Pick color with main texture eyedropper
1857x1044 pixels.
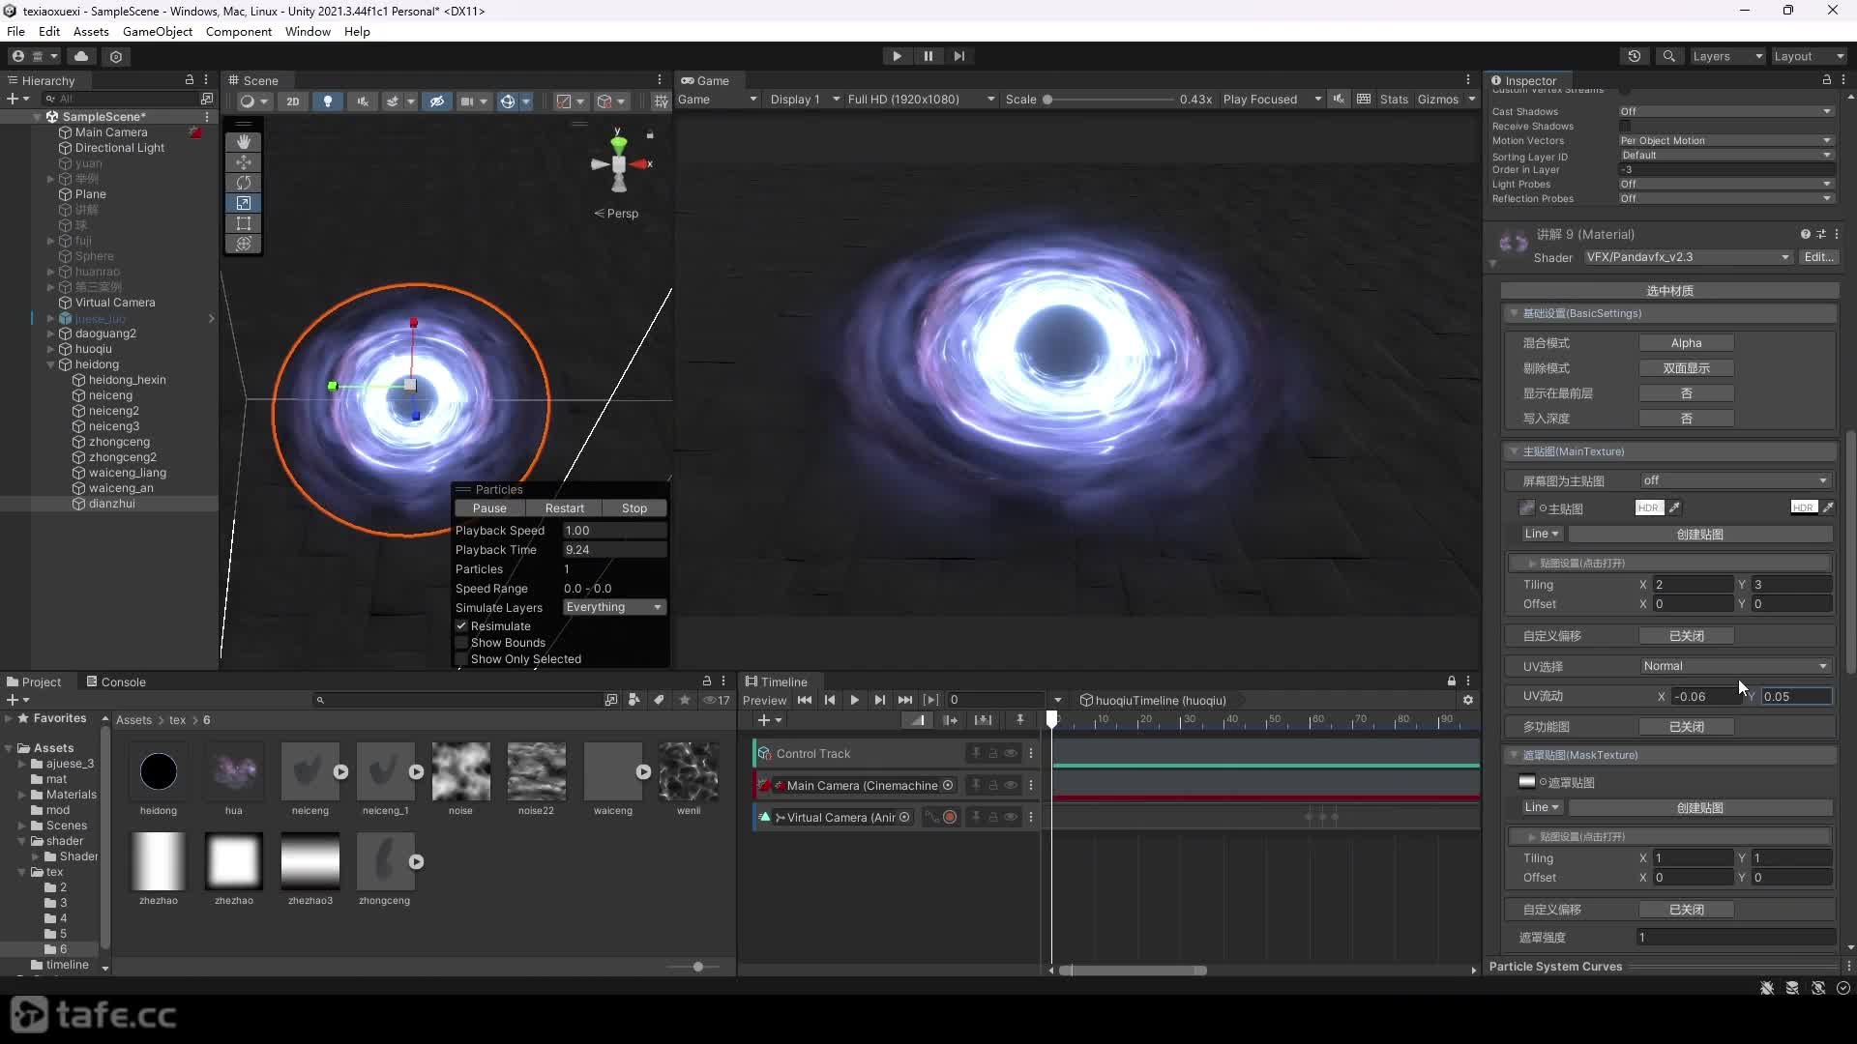click(1675, 507)
